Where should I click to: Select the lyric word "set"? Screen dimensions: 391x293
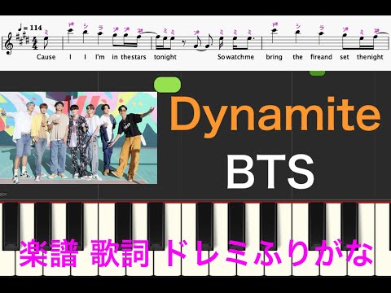pos(345,57)
